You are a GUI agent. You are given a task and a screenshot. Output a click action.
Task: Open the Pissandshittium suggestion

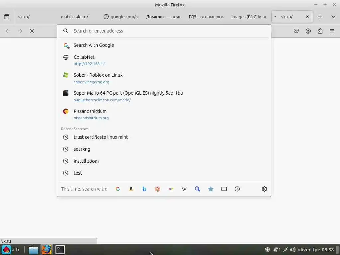pyautogui.click(x=164, y=114)
